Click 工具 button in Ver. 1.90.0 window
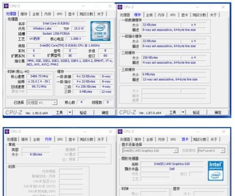Screen dimensions: 235x196 pos(60,113)
